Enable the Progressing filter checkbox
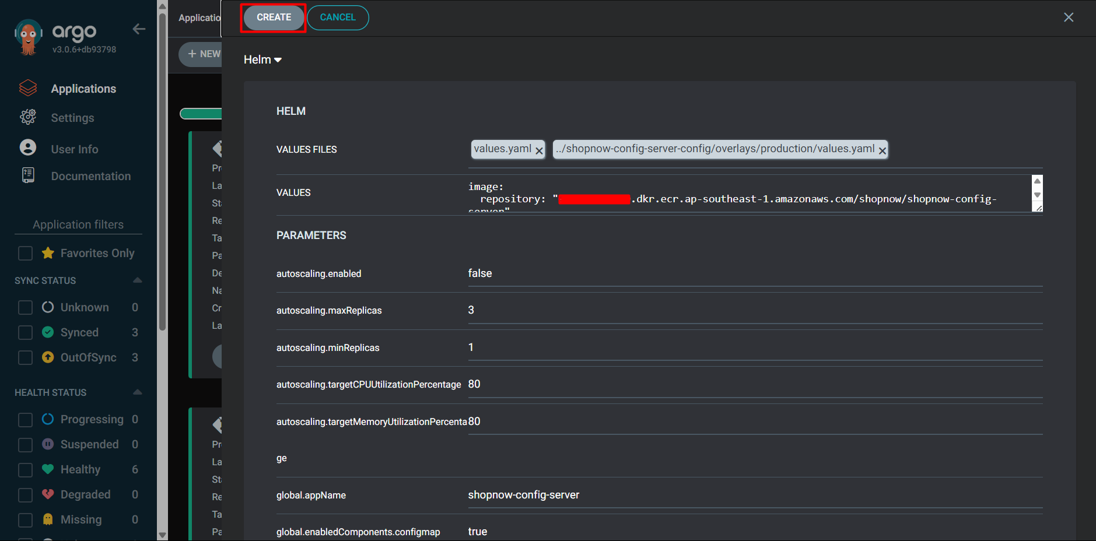Screen dimensions: 1096x541 tap(25, 419)
